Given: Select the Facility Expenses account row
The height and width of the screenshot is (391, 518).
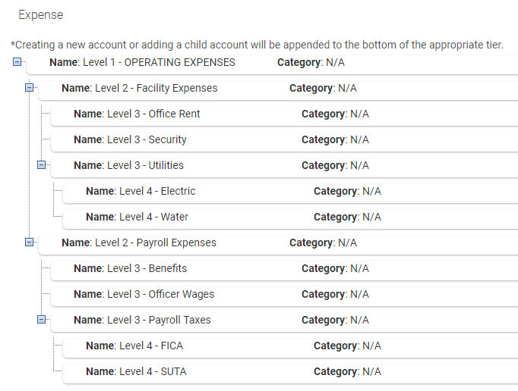Looking at the screenshot, I should point(139,88).
